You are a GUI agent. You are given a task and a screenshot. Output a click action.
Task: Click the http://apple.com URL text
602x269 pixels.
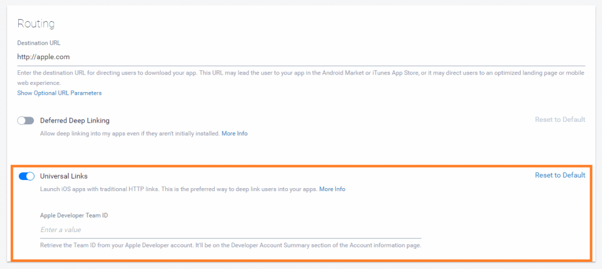click(44, 57)
